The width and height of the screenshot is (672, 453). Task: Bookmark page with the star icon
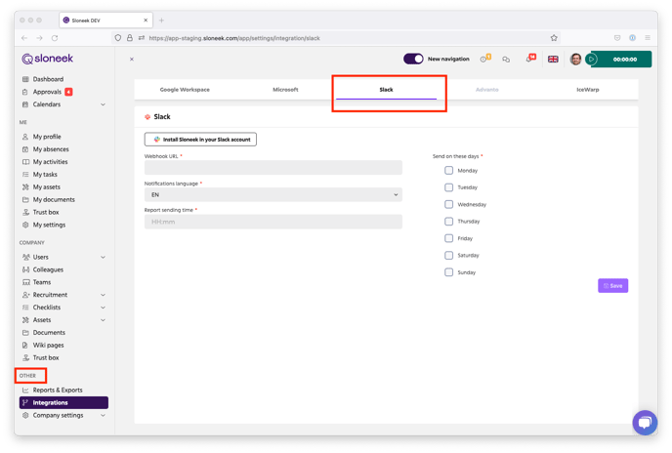(x=554, y=38)
